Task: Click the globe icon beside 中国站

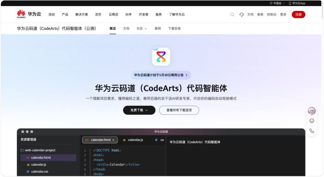Action: [x=271, y=3]
